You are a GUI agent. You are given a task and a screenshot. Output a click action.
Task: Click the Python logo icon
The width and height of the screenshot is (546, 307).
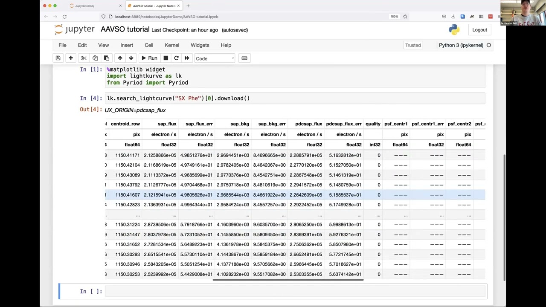454,29
